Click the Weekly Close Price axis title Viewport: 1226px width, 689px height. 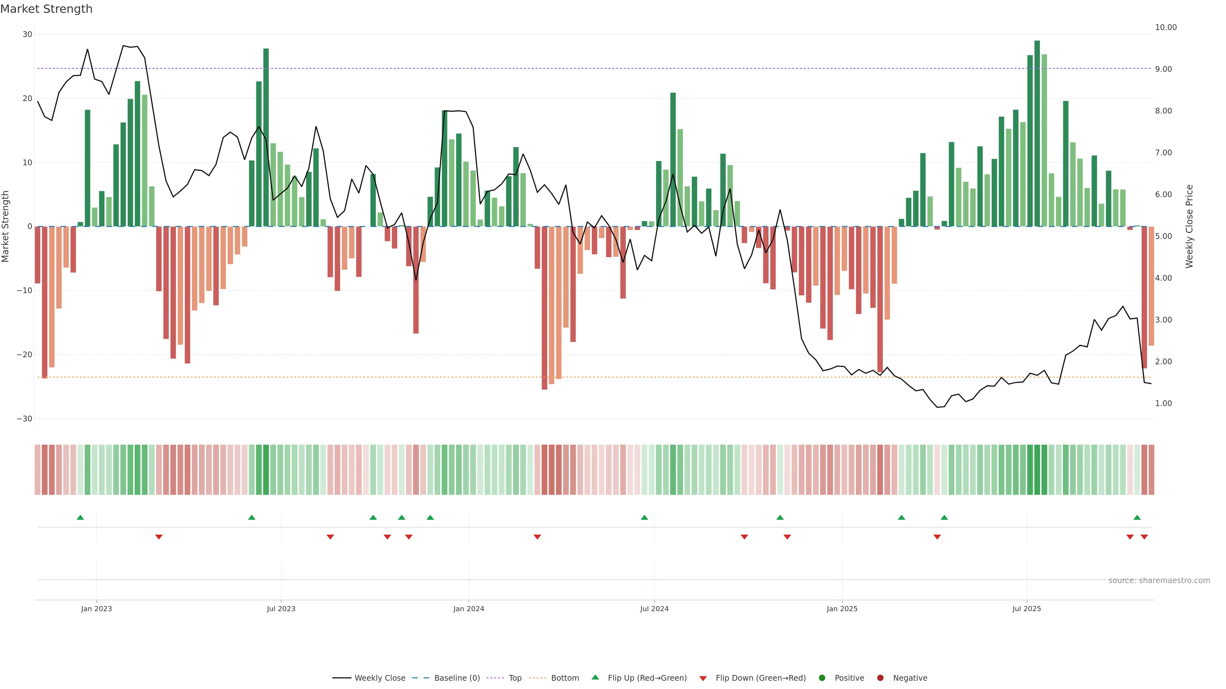(1189, 226)
